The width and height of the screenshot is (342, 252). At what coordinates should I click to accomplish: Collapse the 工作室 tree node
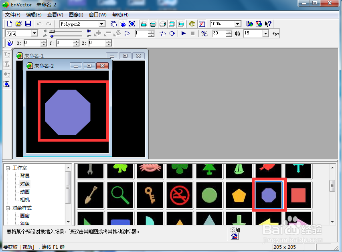tap(8, 168)
